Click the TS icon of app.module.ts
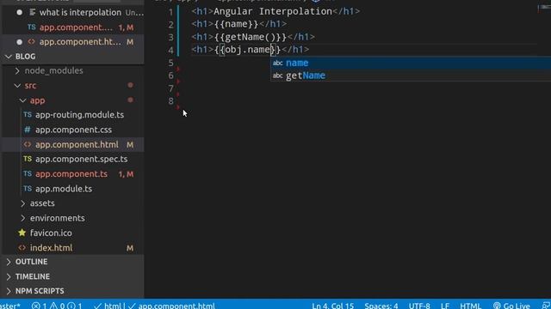This screenshot has height=309, width=551. 28,189
